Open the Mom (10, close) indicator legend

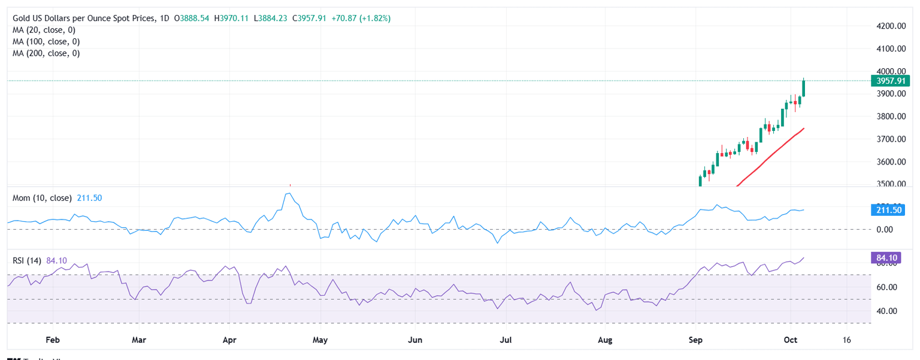pos(42,198)
